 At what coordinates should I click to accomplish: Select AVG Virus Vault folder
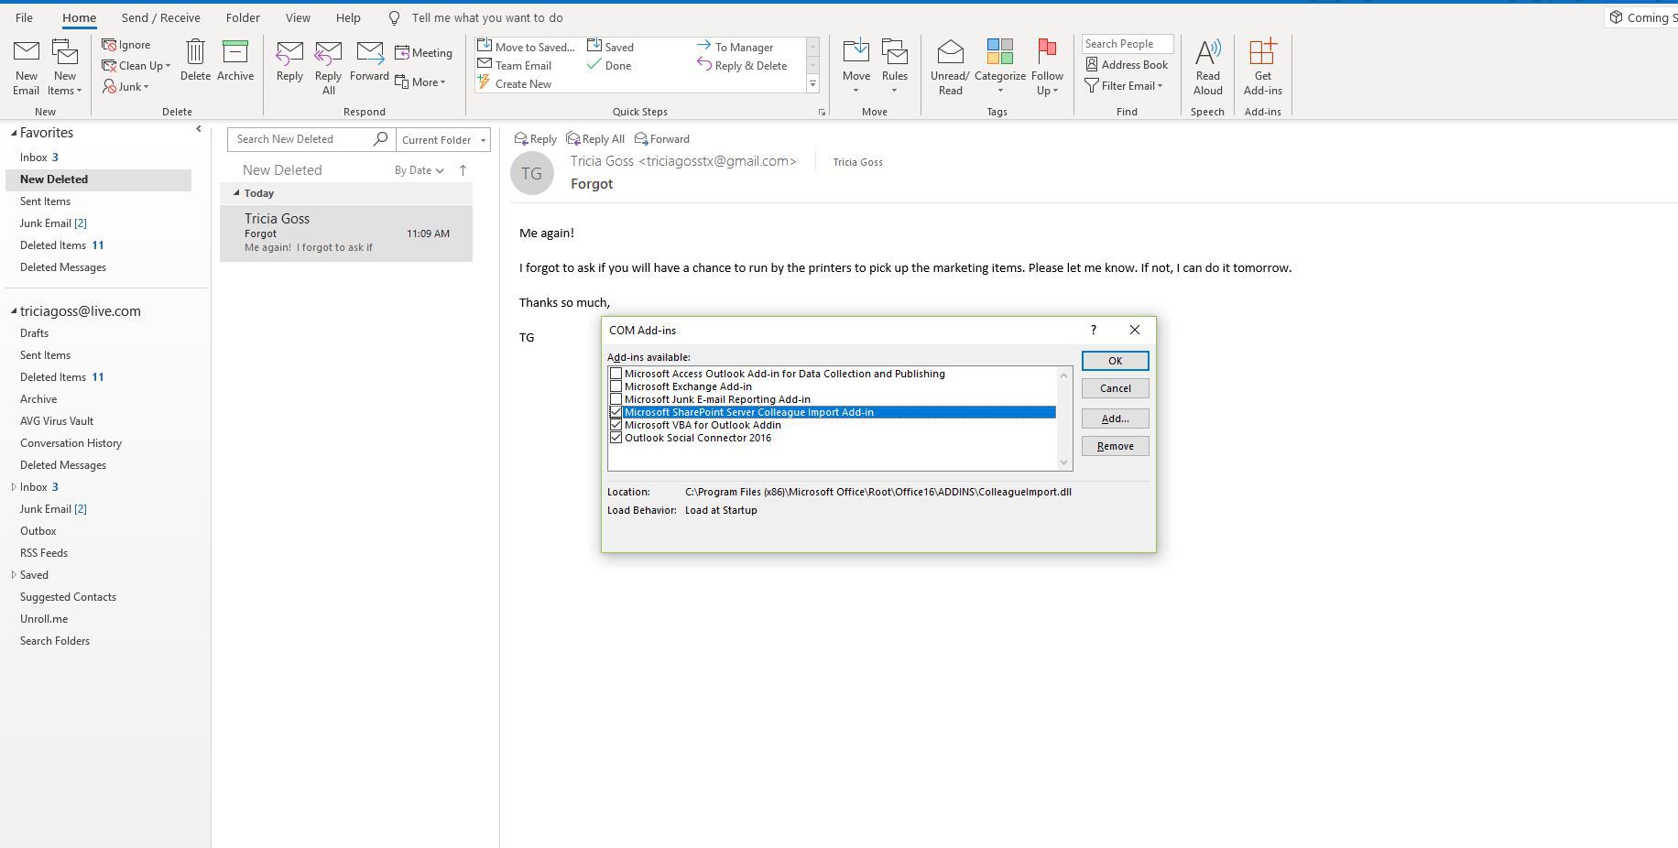pyautogui.click(x=57, y=421)
